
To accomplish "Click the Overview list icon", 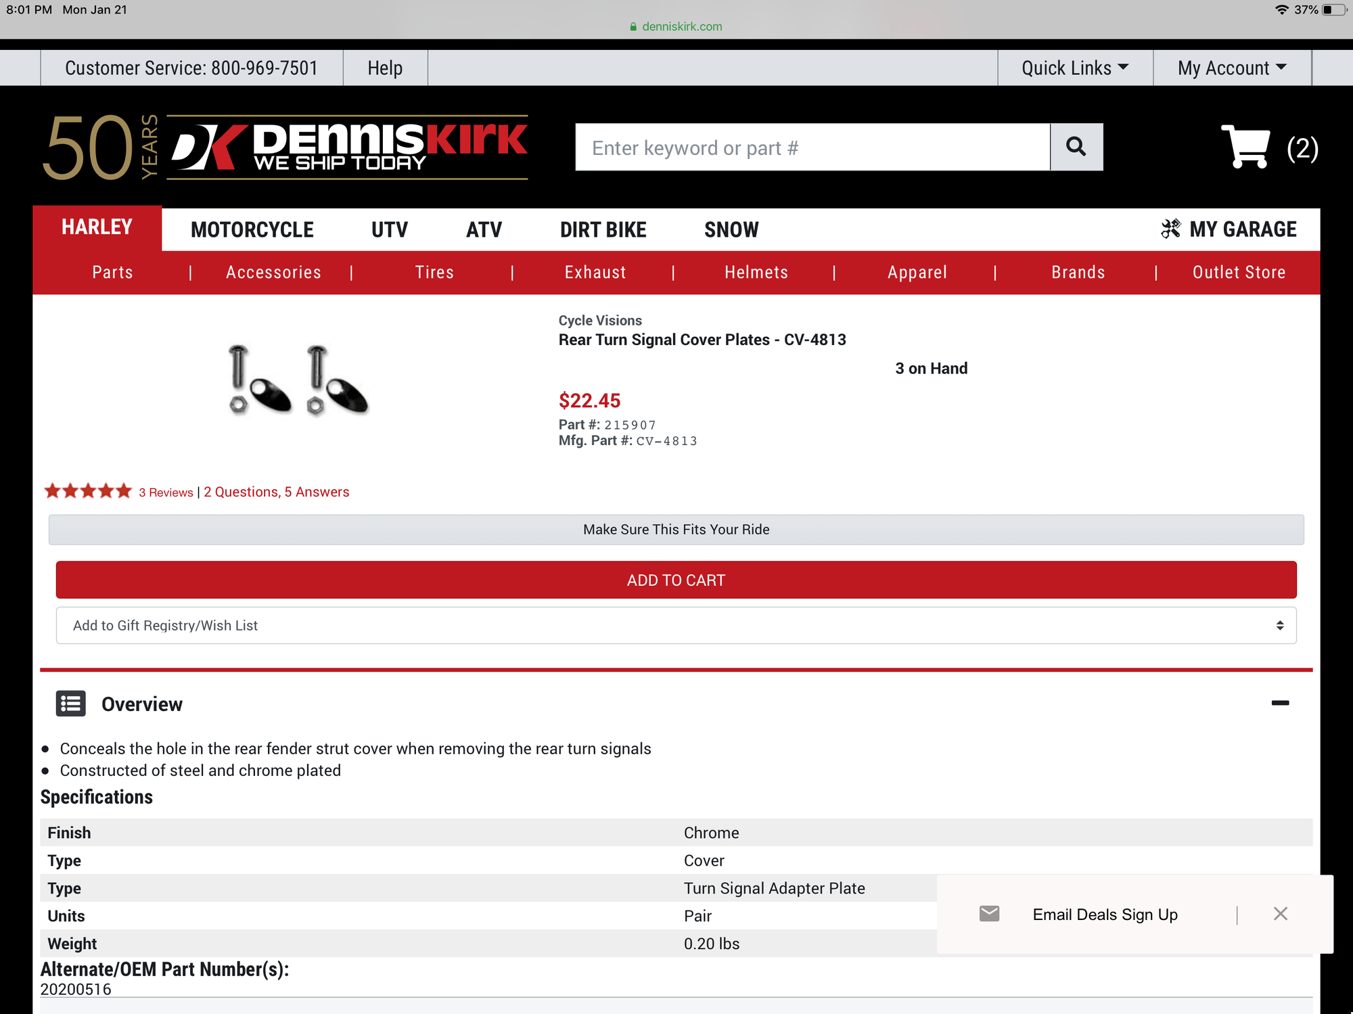I will coord(70,704).
